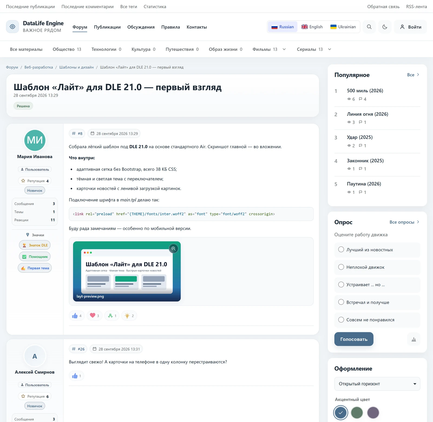Select poll option Неплохой движок
The width and height of the screenshot is (433, 422).
point(377,267)
